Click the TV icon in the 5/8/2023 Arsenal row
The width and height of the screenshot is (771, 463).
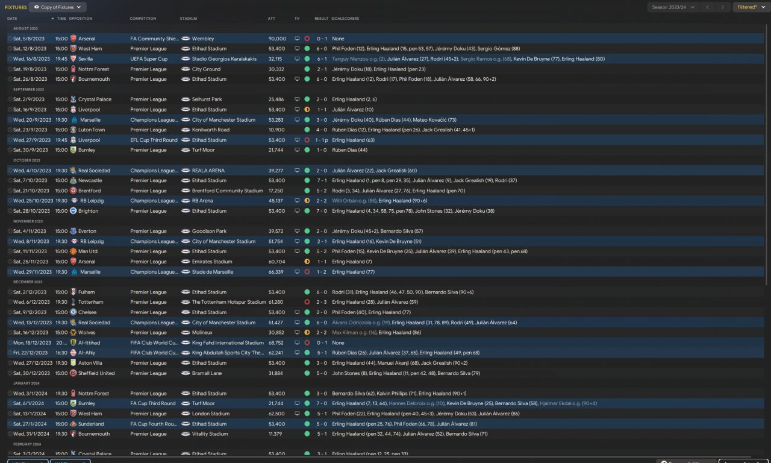[x=297, y=39]
